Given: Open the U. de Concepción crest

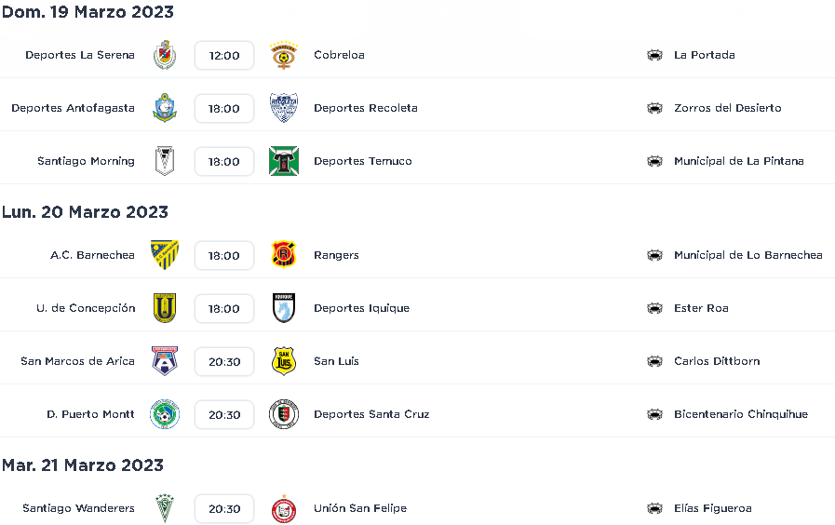Looking at the screenshot, I should pos(165,308).
